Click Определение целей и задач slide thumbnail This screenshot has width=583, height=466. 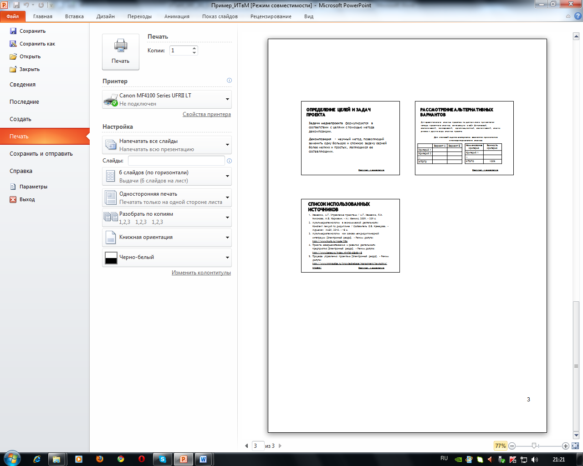tap(350, 138)
